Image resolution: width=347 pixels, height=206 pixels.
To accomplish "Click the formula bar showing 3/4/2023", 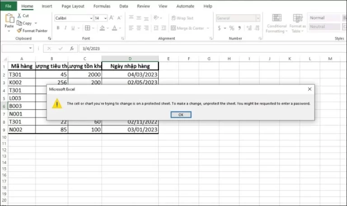I will [212, 48].
